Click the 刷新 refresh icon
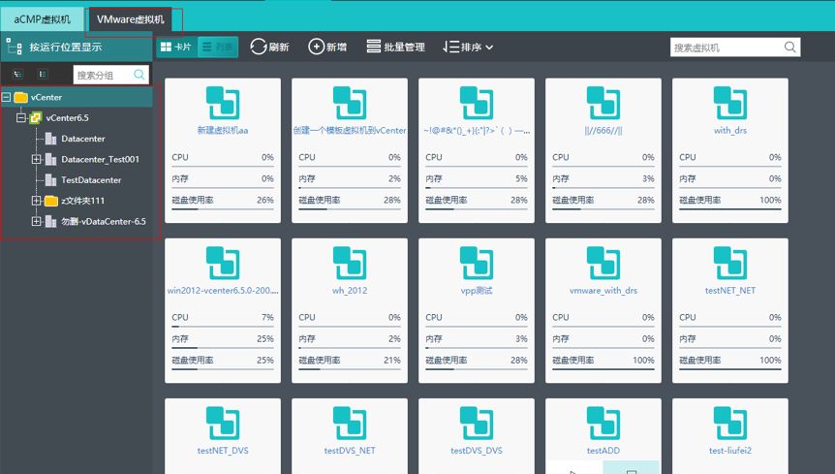This screenshot has height=474, width=835. [259, 47]
